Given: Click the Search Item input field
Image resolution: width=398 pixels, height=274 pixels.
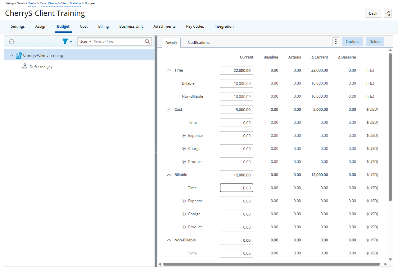Looking at the screenshot, I should [119, 42].
